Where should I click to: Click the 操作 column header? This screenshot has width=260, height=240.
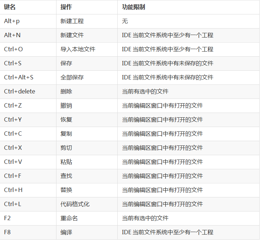pyautogui.click(x=87, y=7)
